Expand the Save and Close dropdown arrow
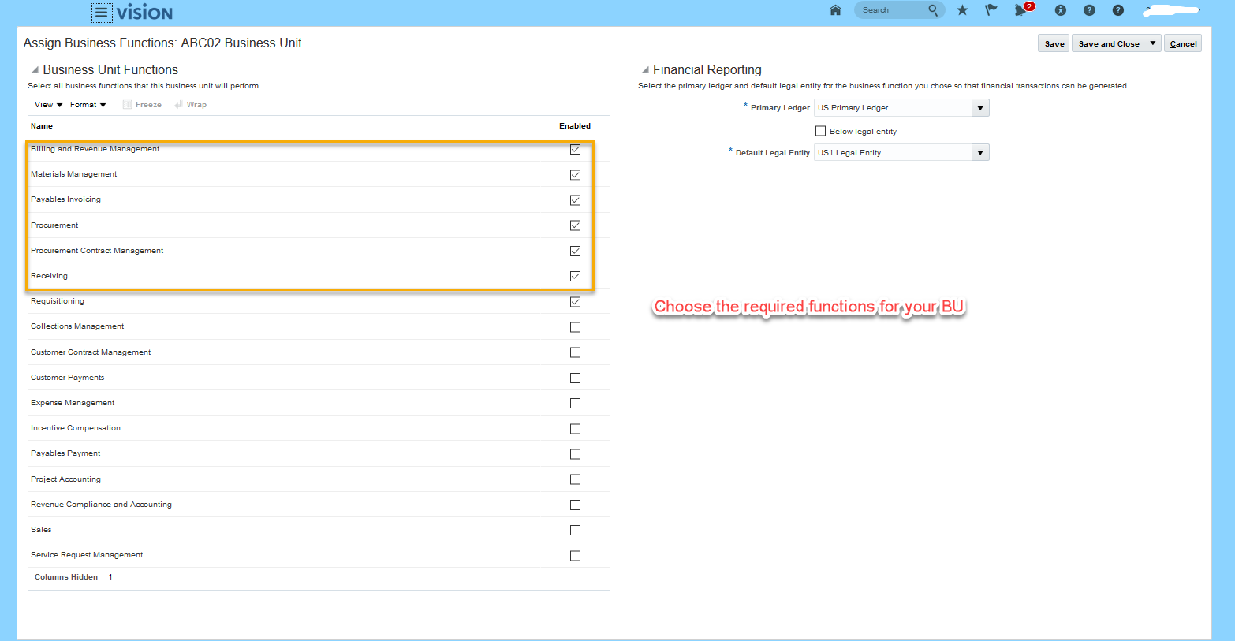 tap(1152, 43)
